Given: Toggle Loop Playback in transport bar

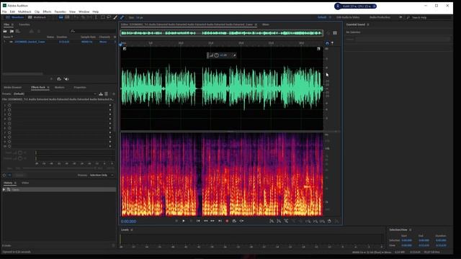Looking at the screenshot, I should coord(234,221).
